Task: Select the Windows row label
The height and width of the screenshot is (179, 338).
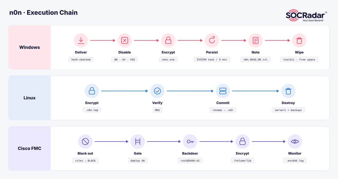Action: (x=29, y=47)
